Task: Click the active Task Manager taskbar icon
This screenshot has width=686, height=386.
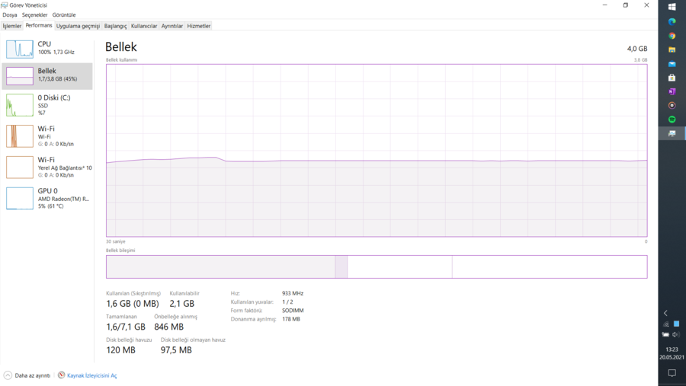Action: [672, 133]
